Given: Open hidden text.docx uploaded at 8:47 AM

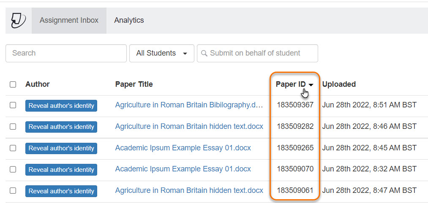Looking at the screenshot, I should [x=189, y=190].
